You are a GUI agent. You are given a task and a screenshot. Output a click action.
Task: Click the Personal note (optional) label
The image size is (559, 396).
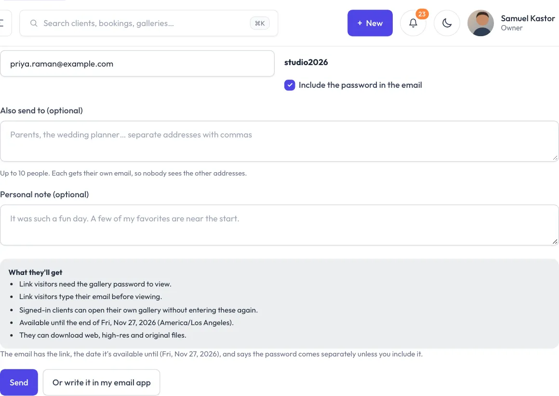tap(44, 194)
